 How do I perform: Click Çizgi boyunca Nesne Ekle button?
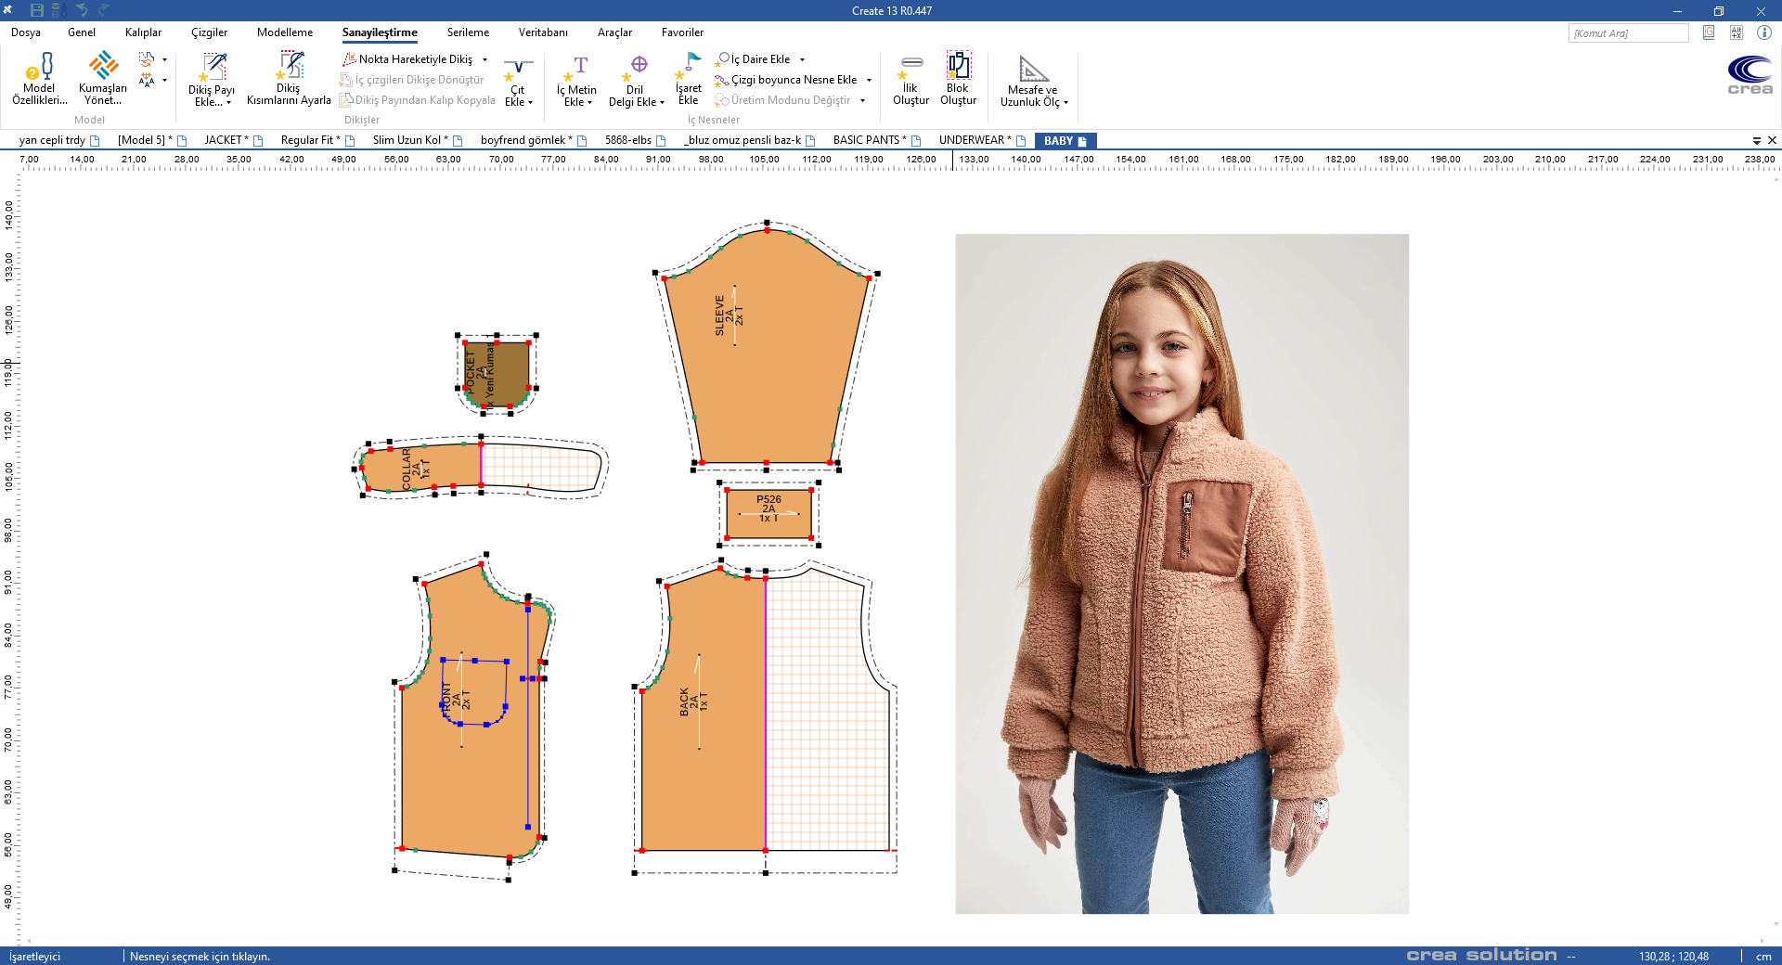(x=793, y=80)
